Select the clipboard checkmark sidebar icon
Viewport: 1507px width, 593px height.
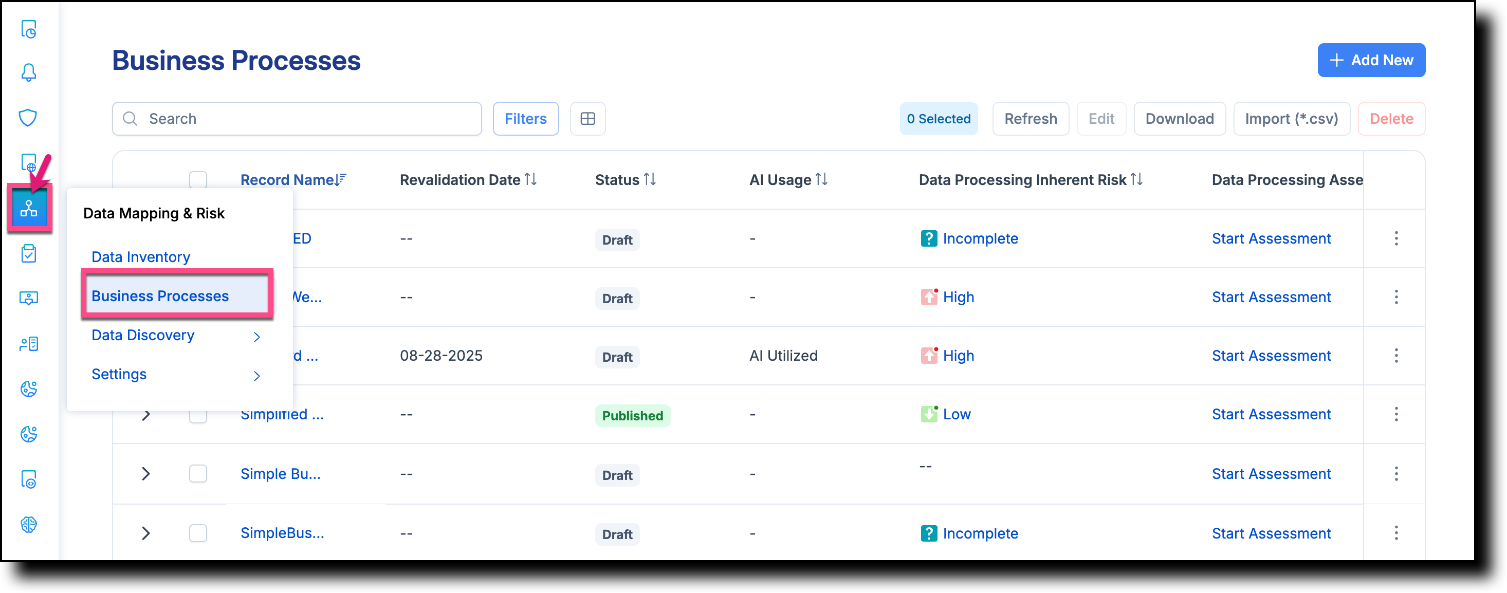click(x=29, y=254)
